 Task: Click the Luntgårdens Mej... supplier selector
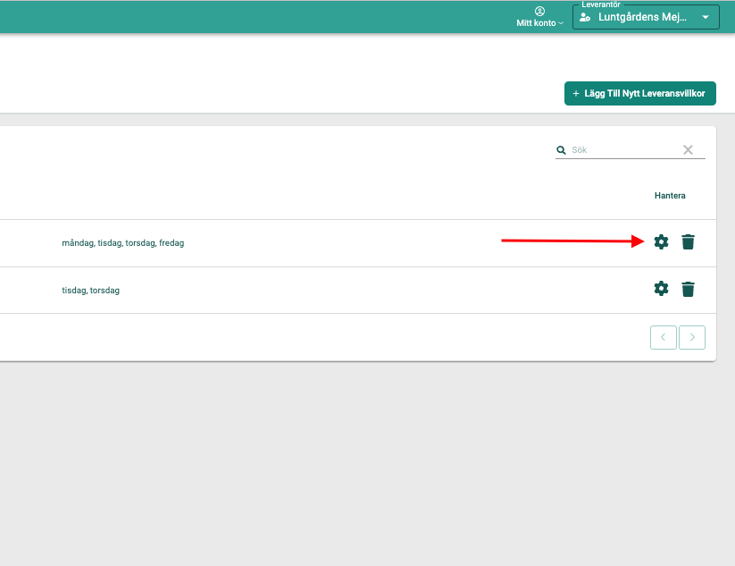coord(646,17)
